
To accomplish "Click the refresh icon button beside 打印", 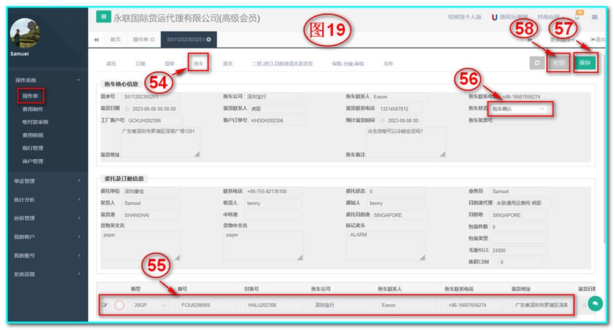I will click(x=537, y=63).
